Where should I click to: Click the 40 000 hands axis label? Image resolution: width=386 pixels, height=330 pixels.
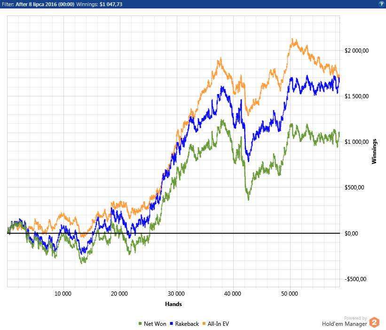coord(233,294)
